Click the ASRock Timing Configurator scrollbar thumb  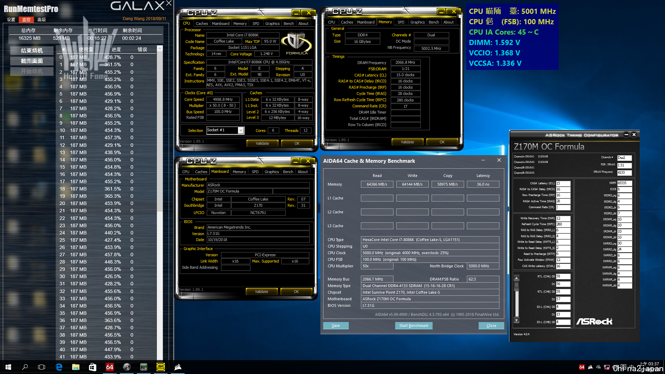516,286
